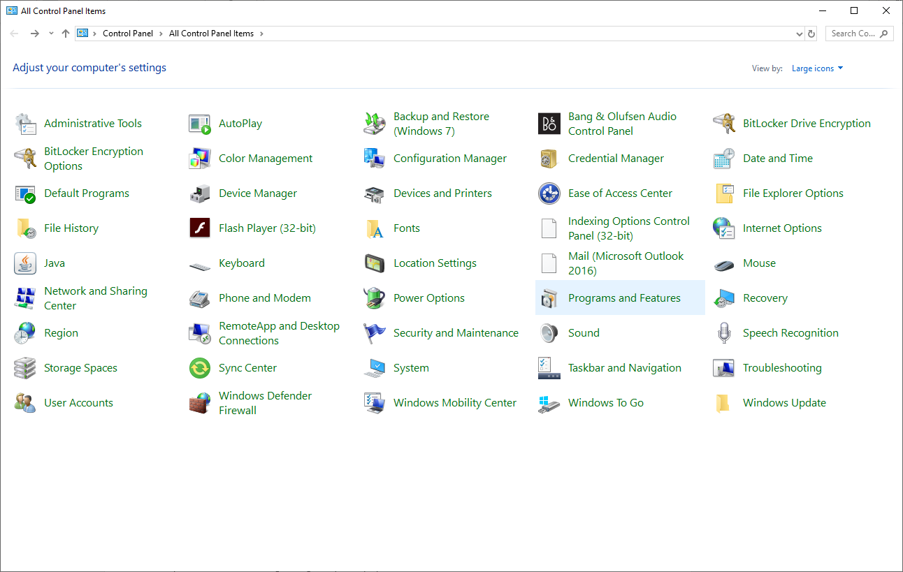Open the Administrative Tools icon

(25, 124)
